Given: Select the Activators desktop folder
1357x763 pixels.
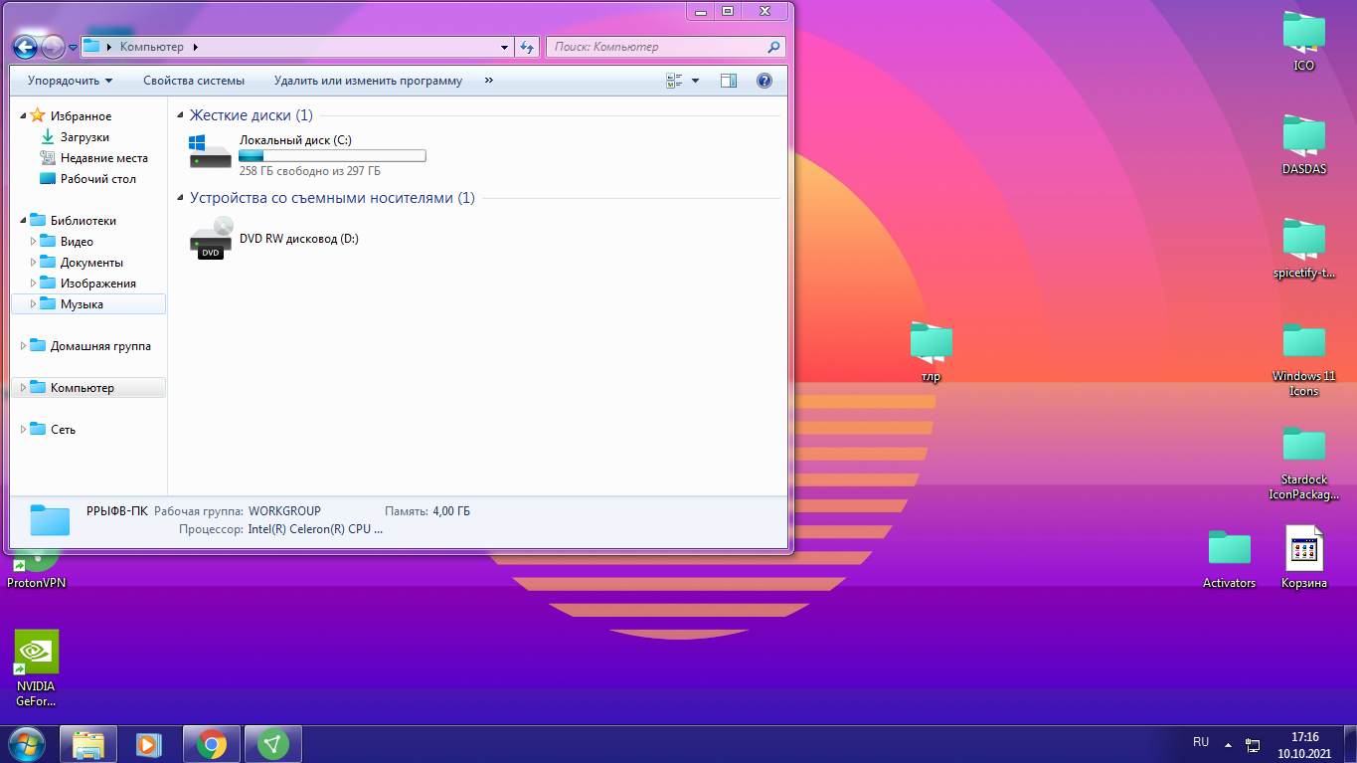Looking at the screenshot, I should point(1230,558).
